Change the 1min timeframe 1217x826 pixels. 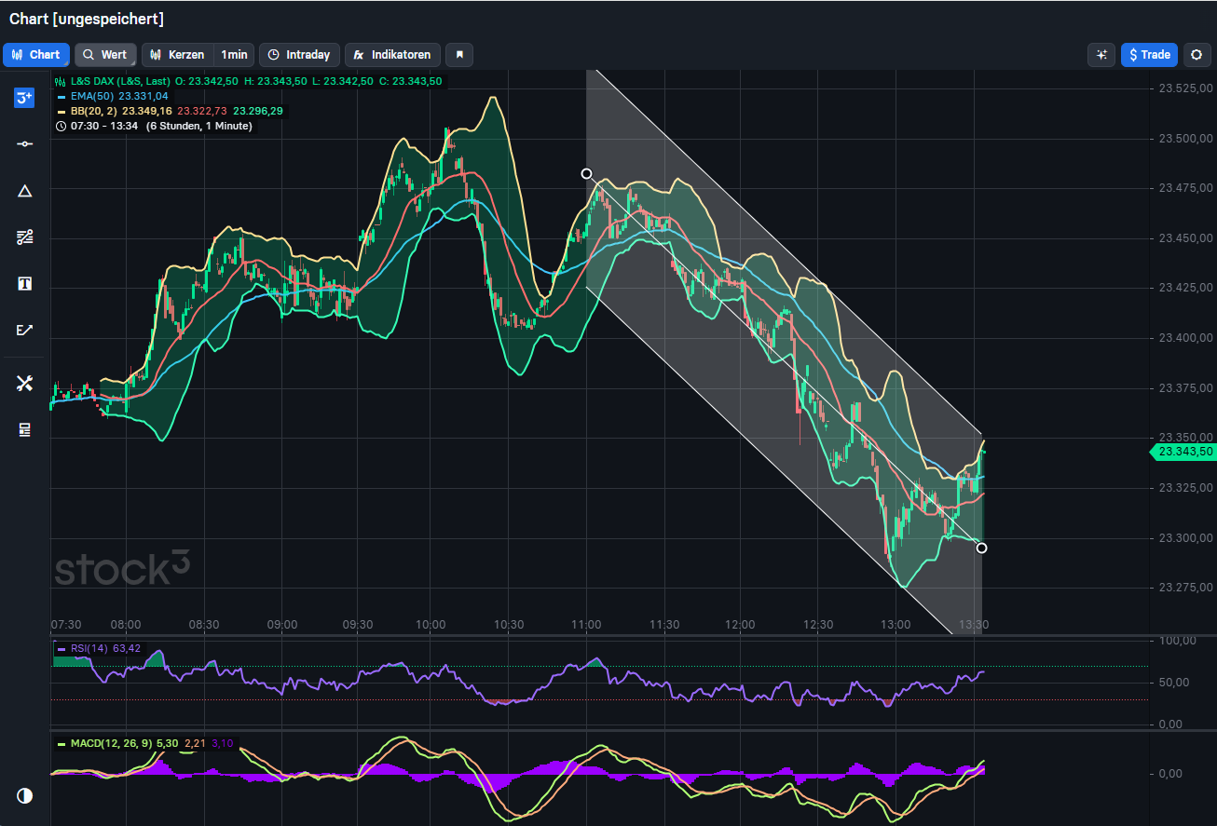(234, 55)
